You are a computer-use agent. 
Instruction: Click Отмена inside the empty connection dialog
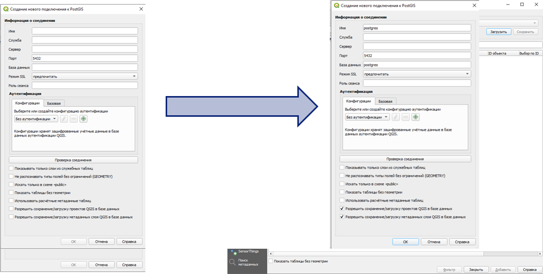[101, 242]
